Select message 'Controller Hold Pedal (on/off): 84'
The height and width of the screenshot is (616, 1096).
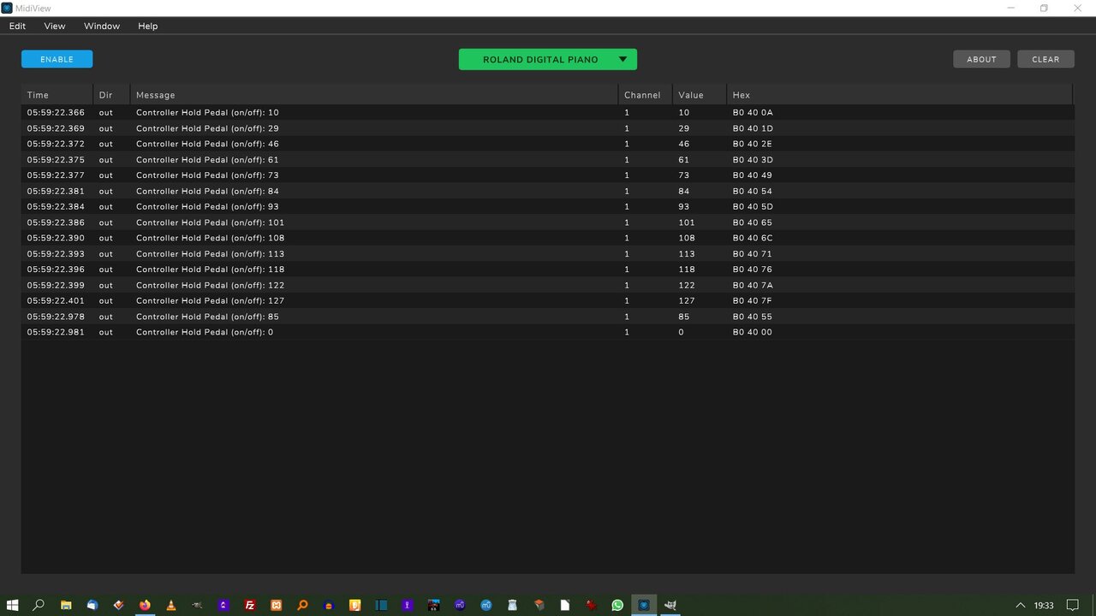coord(207,191)
